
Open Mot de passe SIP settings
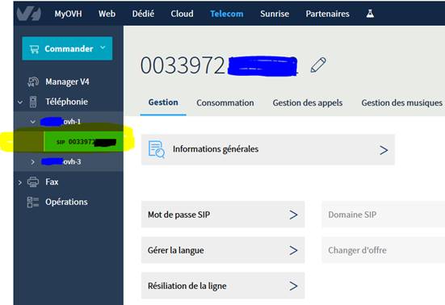pos(223,215)
